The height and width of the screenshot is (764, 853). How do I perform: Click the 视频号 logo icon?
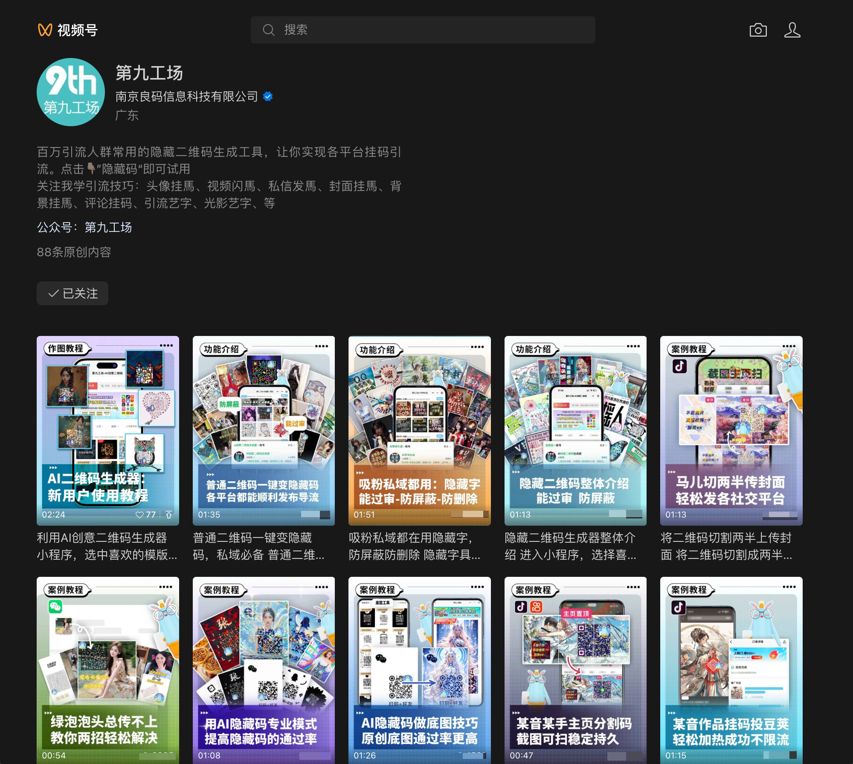45,30
